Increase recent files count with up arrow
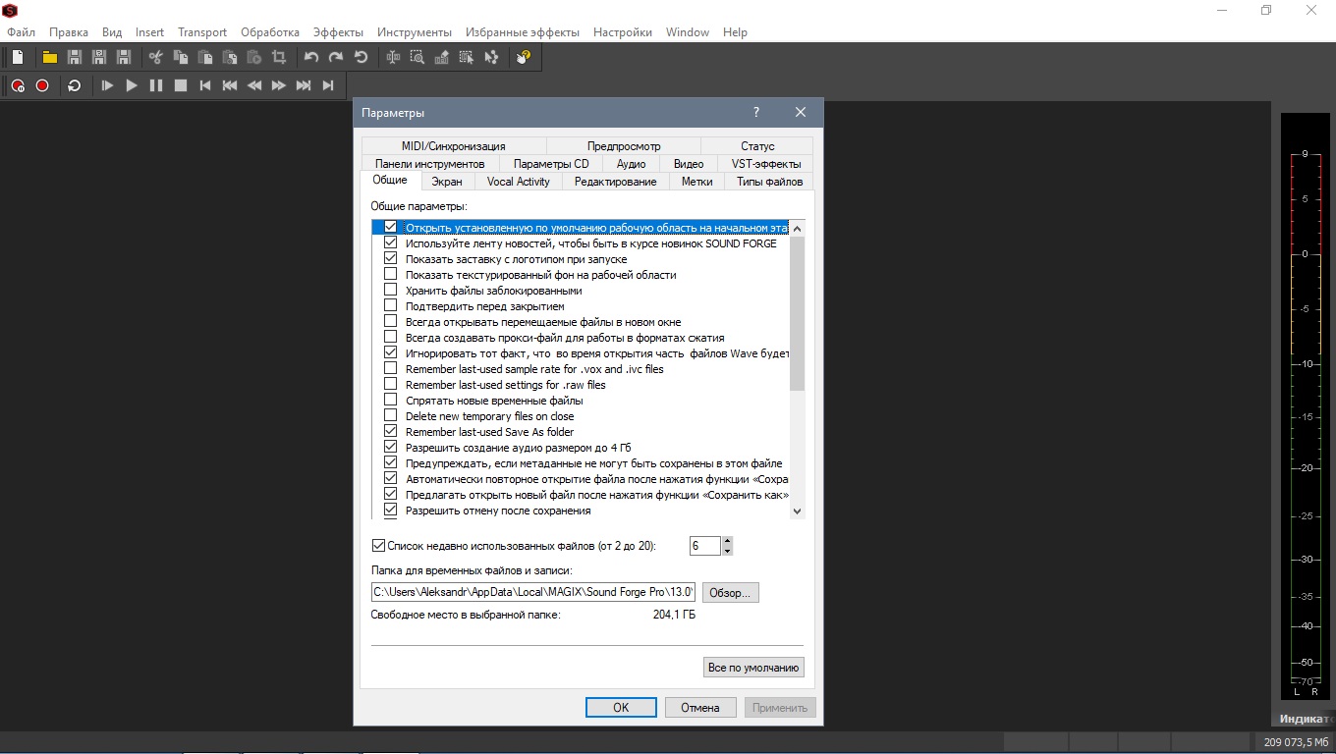Image resolution: width=1336 pixels, height=754 pixels. point(727,541)
